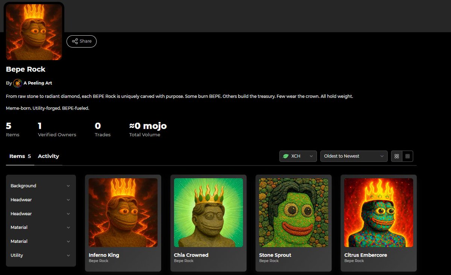Click the Items label under the 5 count
451x275 pixels.
click(x=12, y=135)
